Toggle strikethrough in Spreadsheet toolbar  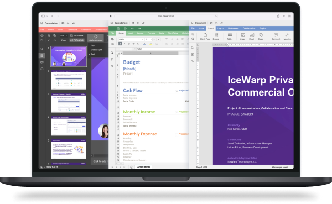133,44
